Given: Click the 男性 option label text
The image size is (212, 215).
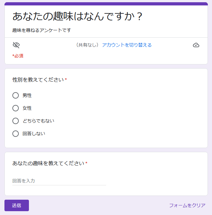Looking at the screenshot, I should [x=27, y=95].
